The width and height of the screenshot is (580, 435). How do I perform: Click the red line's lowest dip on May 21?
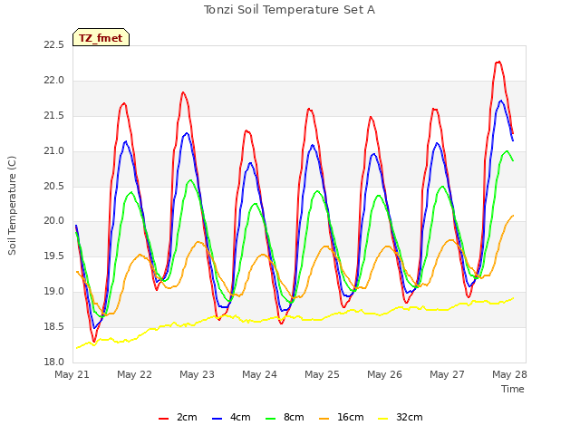tap(94, 341)
